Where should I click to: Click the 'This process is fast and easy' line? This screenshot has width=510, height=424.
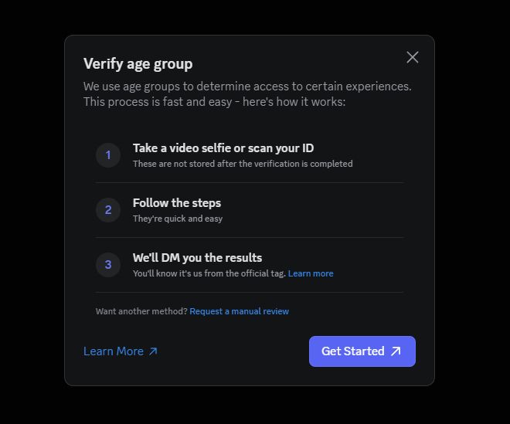[215, 102]
